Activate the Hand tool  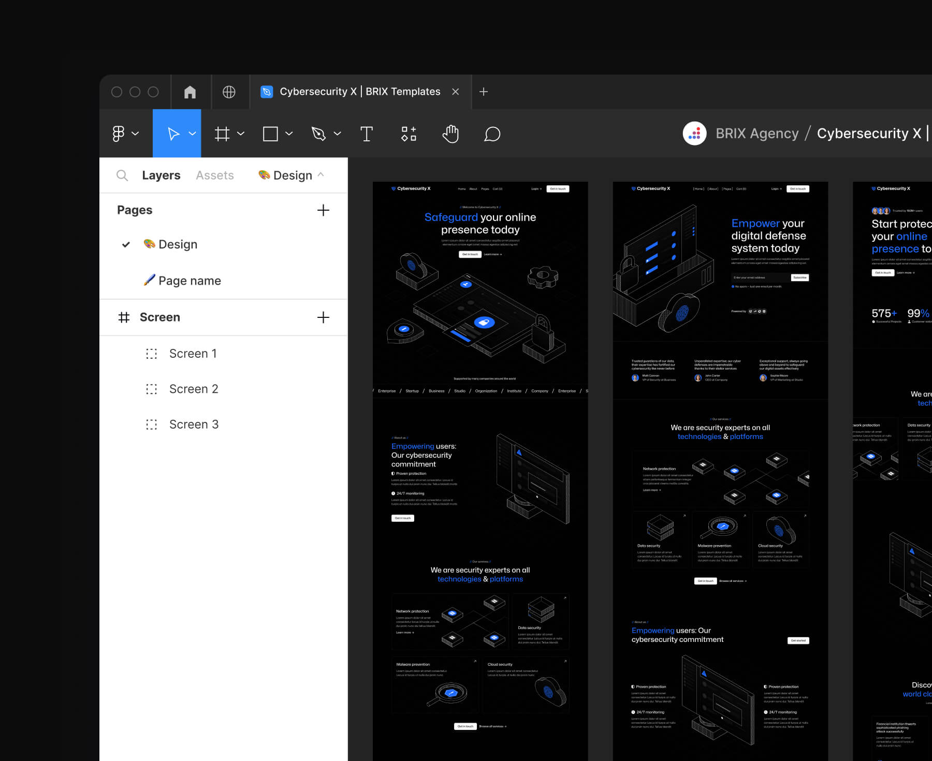click(x=450, y=134)
